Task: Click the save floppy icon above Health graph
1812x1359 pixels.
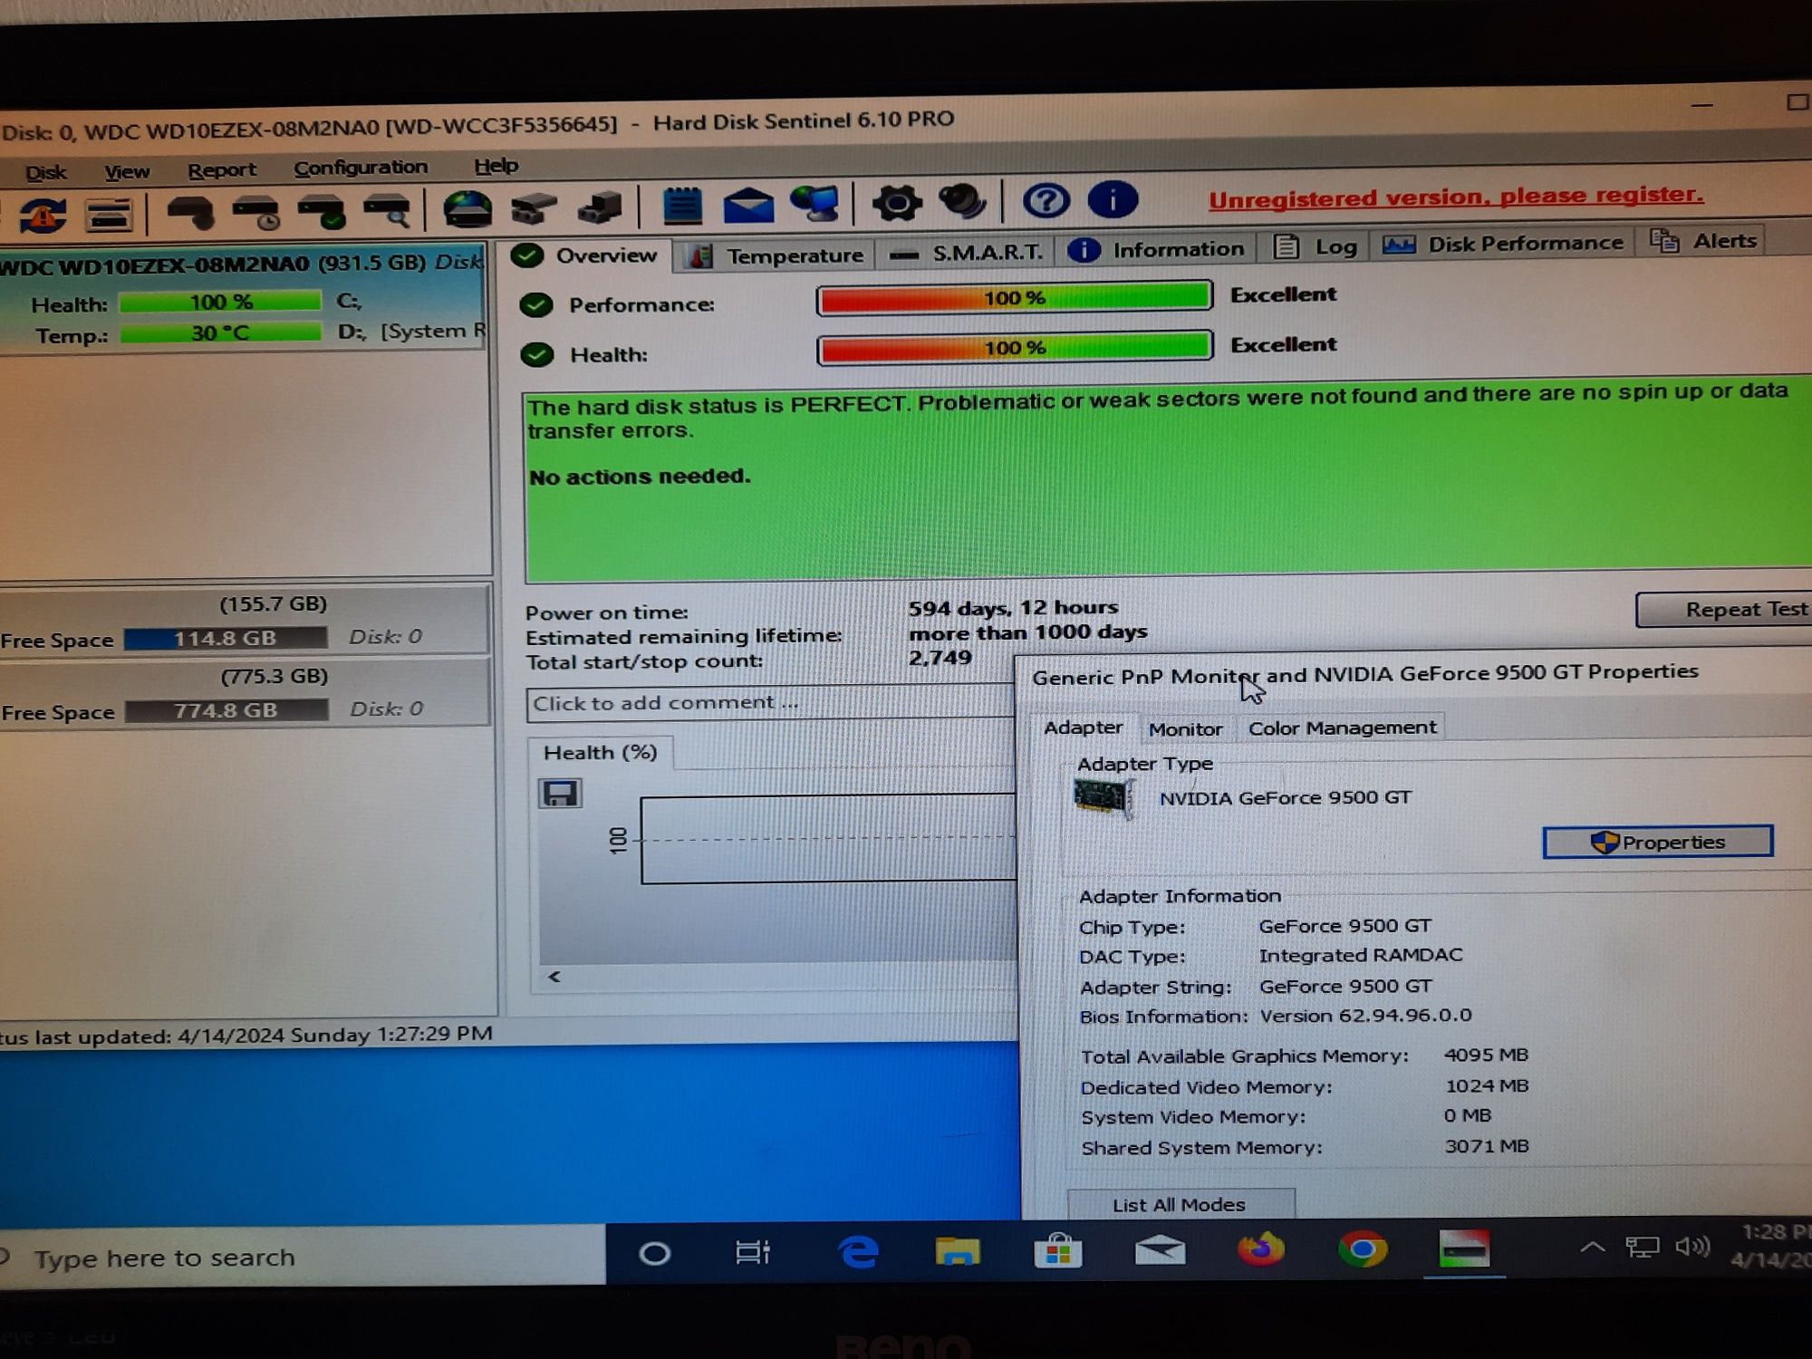Action: pyautogui.click(x=560, y=794)
